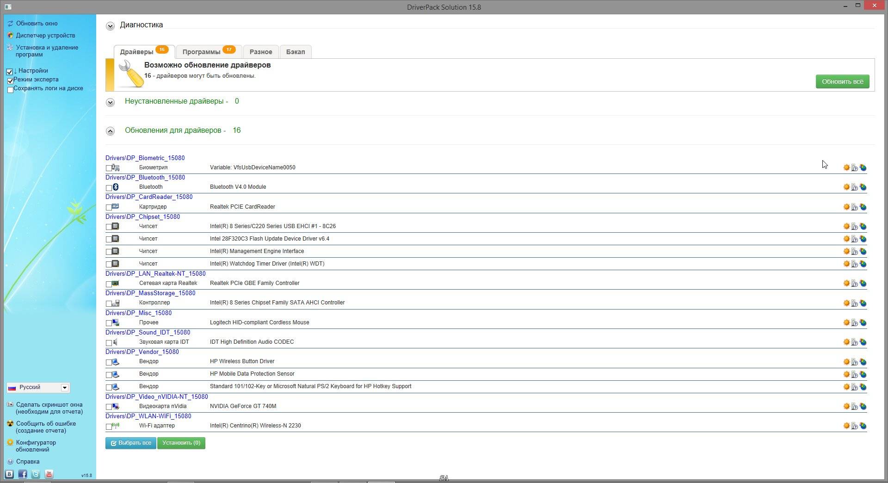Click Конфигуратор обновлений link
888x483 pixels.
[x=36, y=446]
